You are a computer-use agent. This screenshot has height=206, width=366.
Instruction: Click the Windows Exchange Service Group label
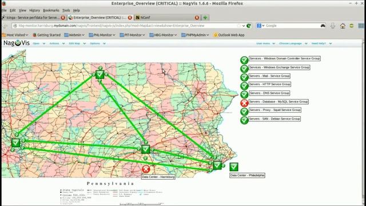[x=280, y=68]
